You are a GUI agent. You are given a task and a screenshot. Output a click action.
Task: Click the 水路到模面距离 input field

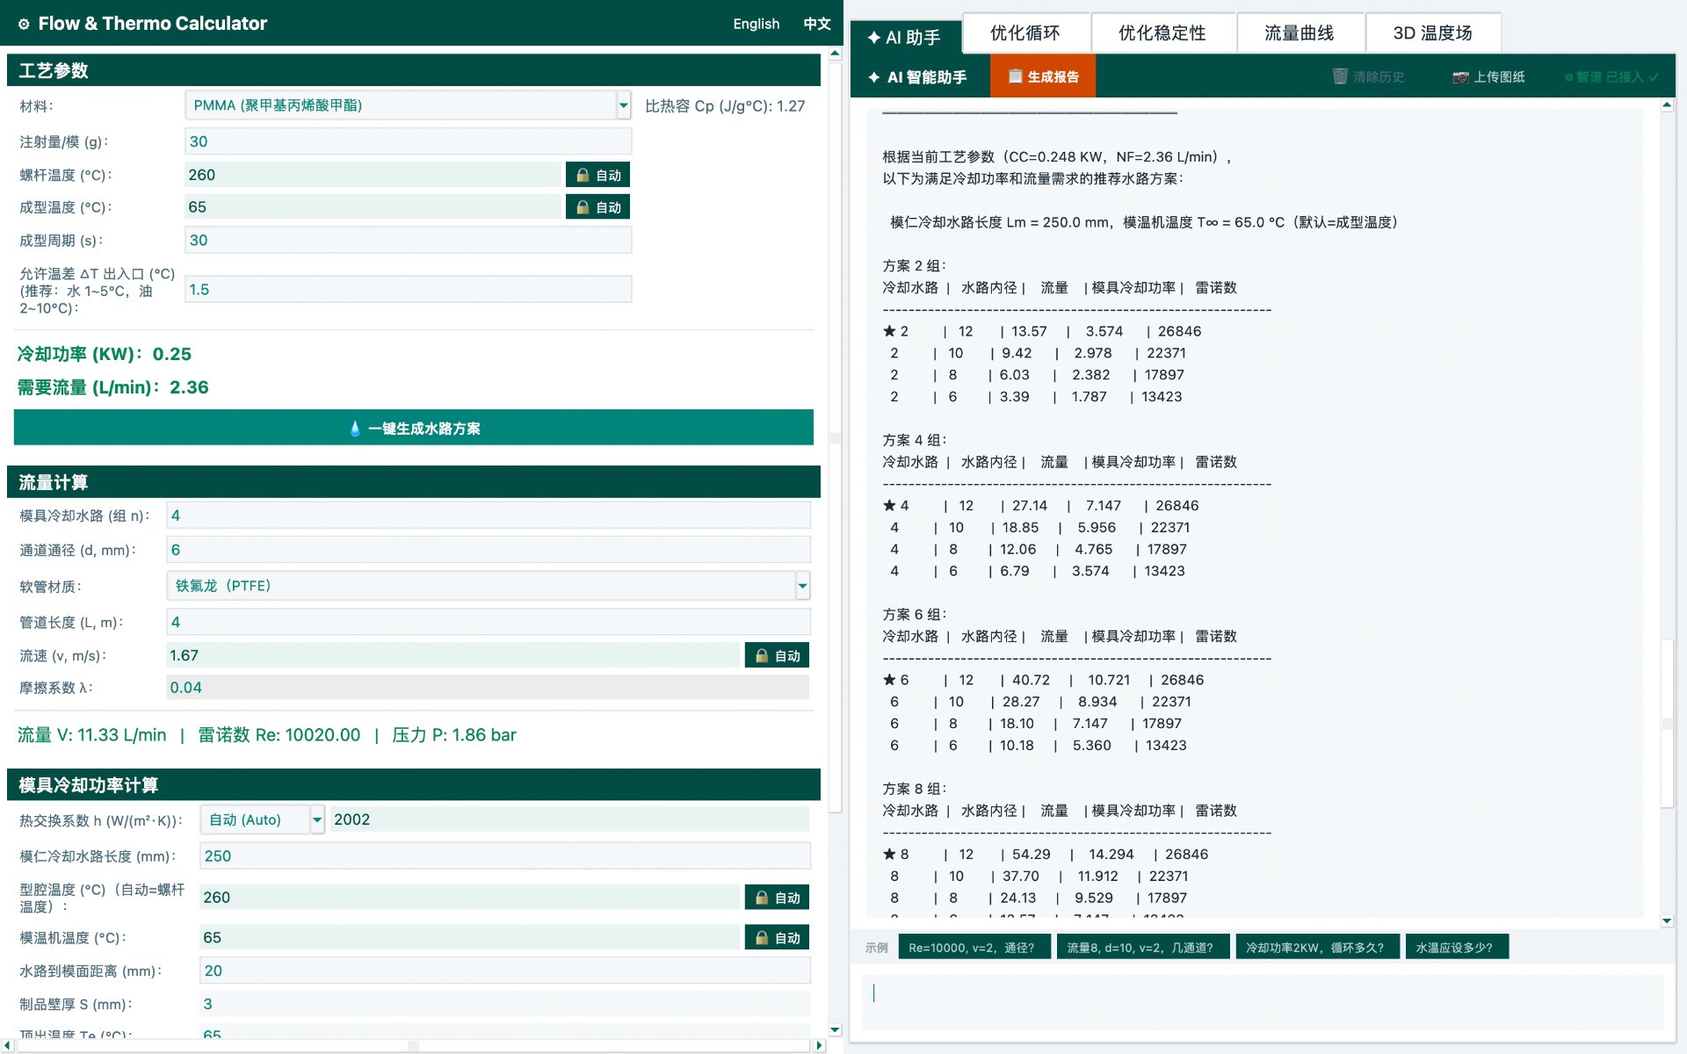click(x=505, y=971)
